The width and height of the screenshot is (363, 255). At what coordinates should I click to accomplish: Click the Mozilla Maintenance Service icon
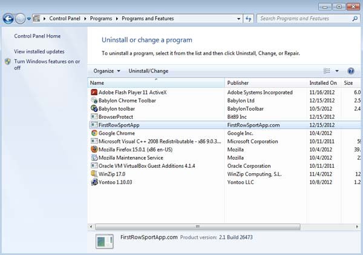click(x=94, y=157)
